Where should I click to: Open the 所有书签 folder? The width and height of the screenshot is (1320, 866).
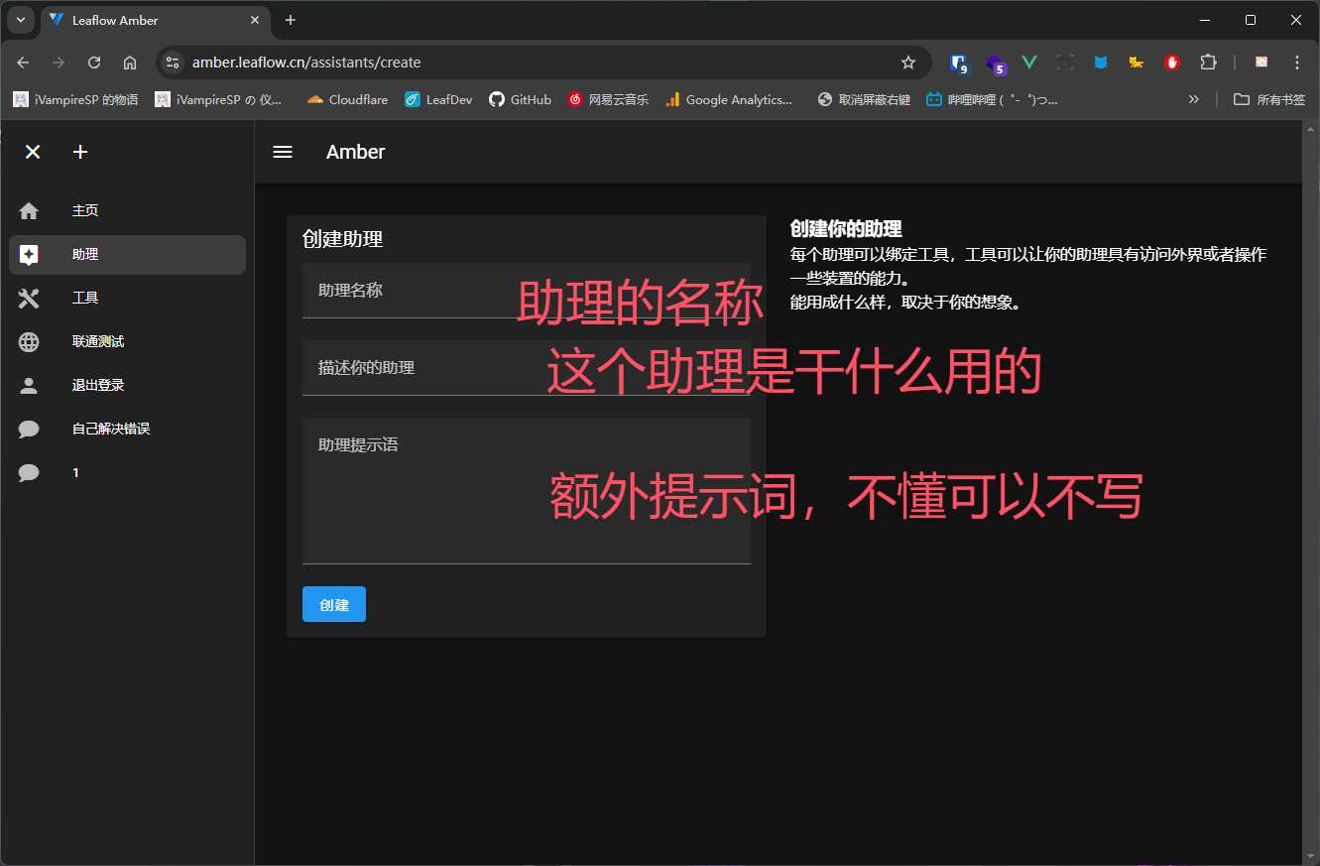[x=1269, y=99]
